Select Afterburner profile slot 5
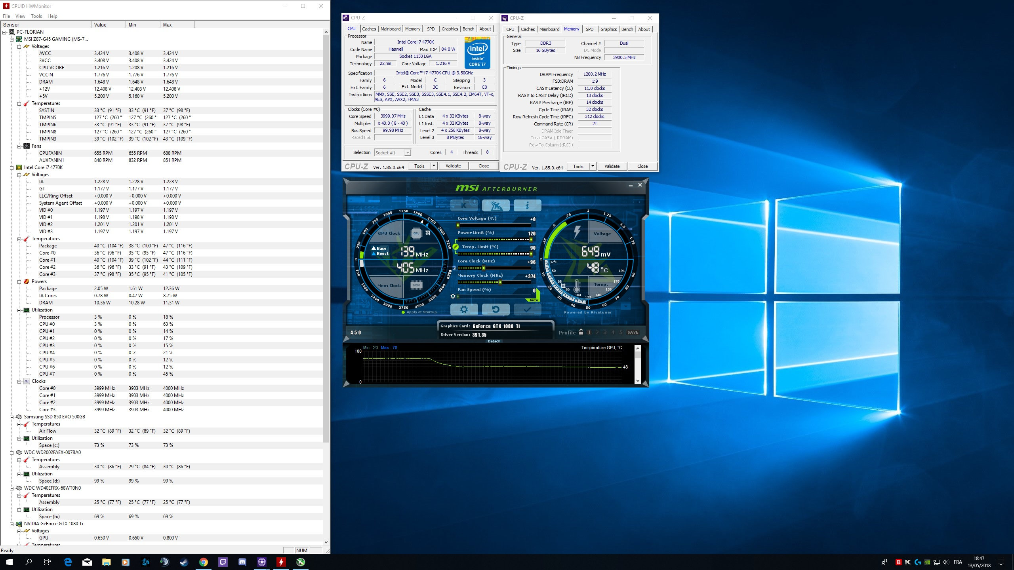Viewport: 1014px width, 570px height. [621, 332]
